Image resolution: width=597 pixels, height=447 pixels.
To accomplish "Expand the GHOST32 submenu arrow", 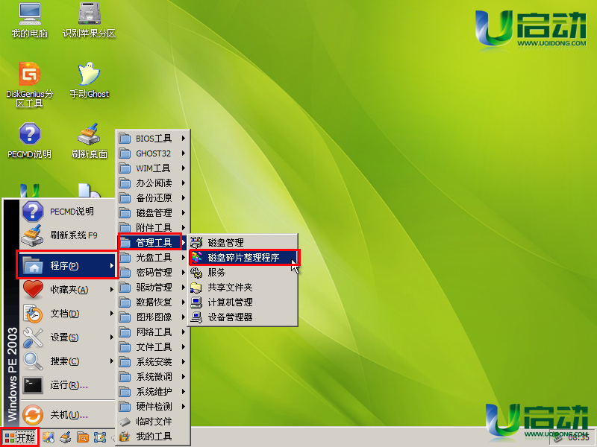I will [184, 153].
